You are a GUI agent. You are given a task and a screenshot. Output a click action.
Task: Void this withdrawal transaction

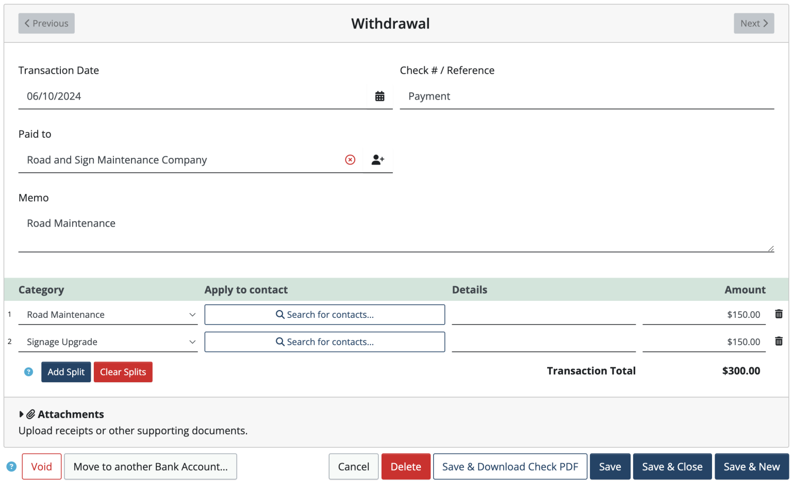coord(41,467)
